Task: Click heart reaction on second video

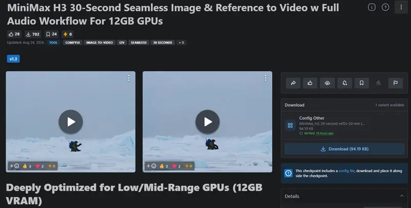Action: tap(176, 166)
